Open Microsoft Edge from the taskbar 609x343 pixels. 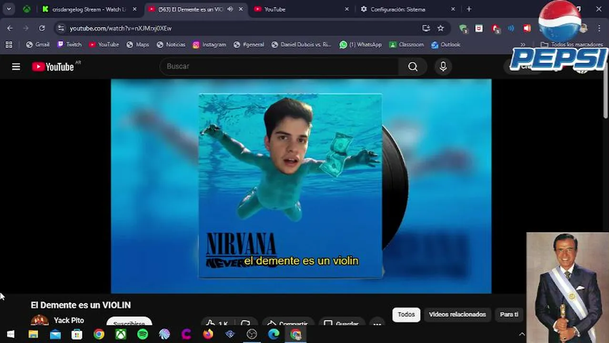[274, 334]
